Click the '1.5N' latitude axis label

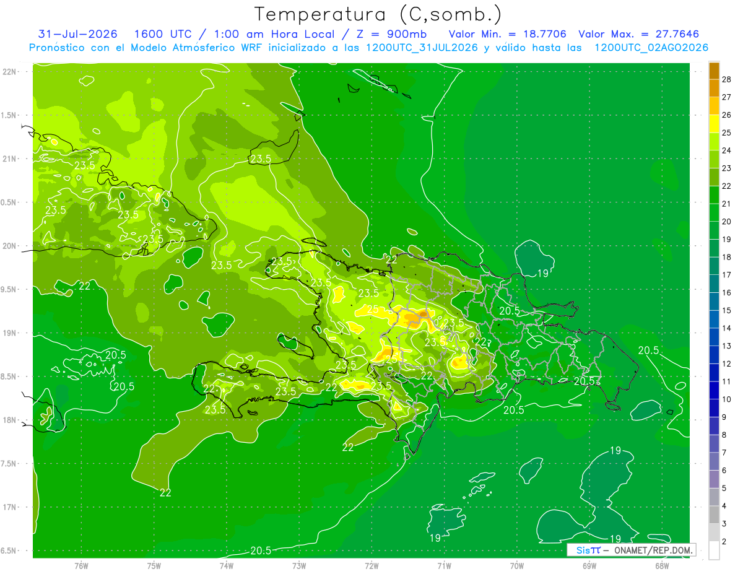tap(9, 115)
